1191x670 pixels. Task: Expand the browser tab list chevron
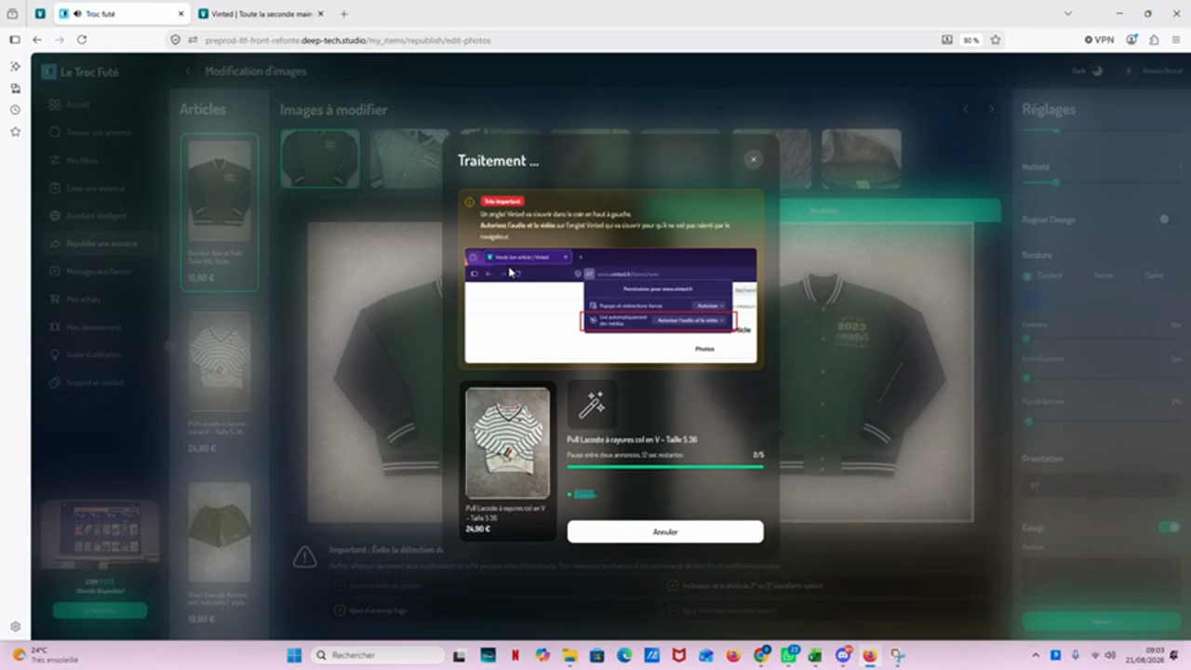(x=1068, y=14)
